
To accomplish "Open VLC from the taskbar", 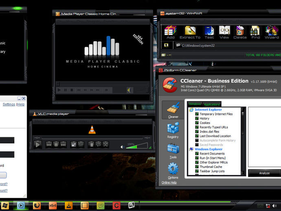I will pyautogui.click(x=69, y=205).
